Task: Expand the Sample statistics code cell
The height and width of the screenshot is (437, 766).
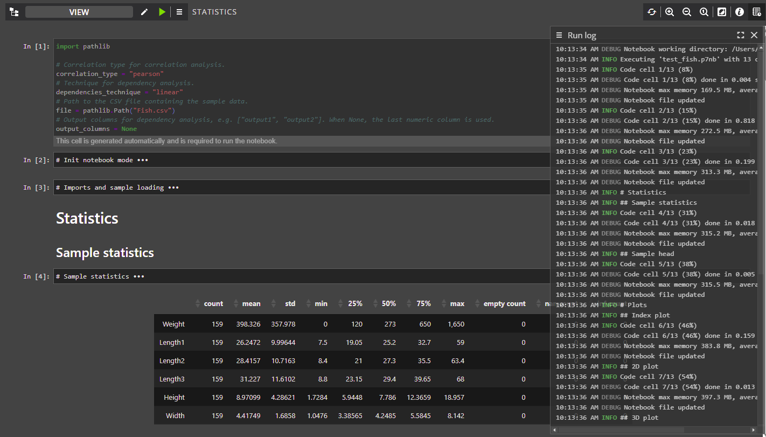Action: point(138,276)
